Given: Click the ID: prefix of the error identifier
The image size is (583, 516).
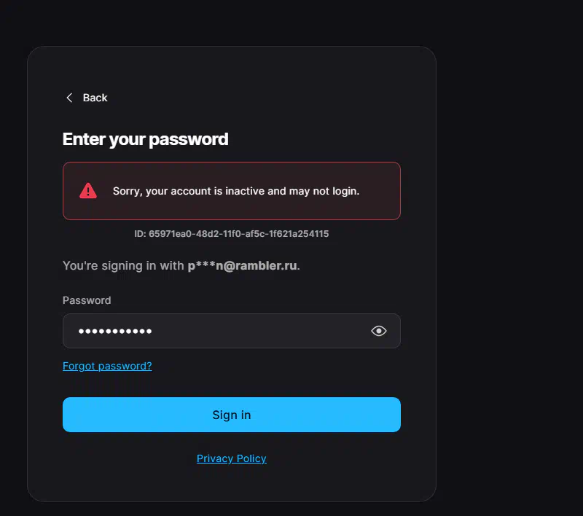Looking at the screenshot, I should click(x=140, y=234).
